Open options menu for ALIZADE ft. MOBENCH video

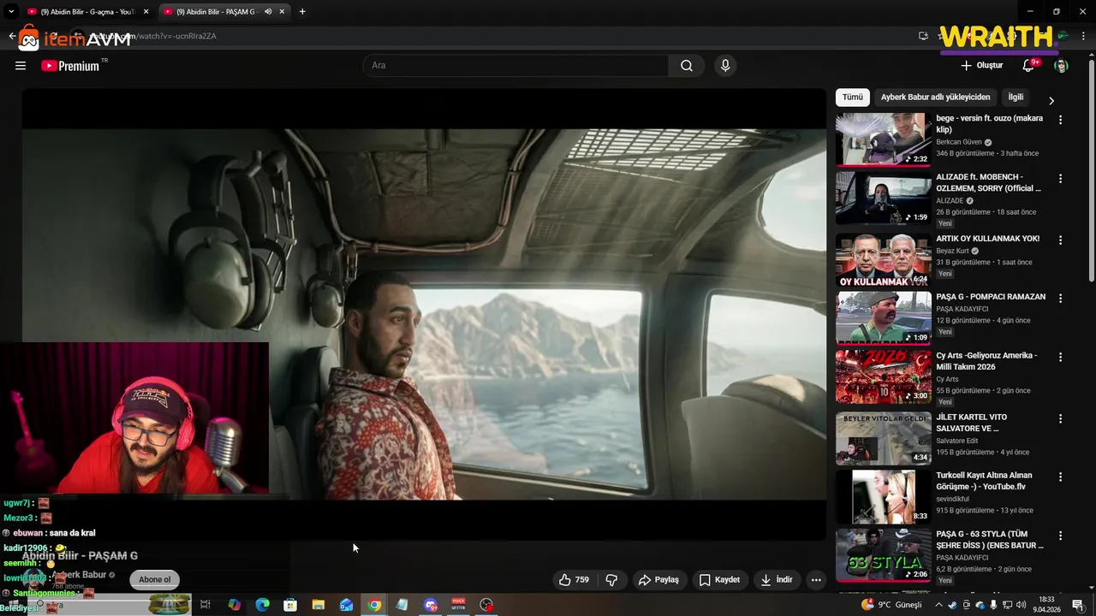pyautogui.click(x=1060, y=179)
